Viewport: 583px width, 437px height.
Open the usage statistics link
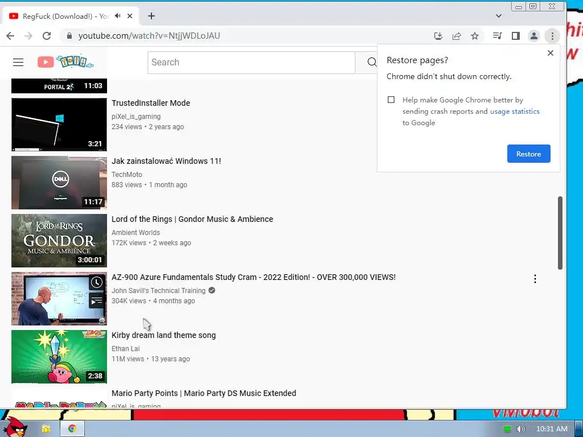pos(515,112)
